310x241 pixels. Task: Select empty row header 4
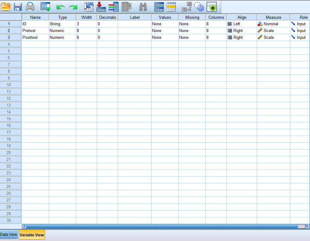pos(11,44)
